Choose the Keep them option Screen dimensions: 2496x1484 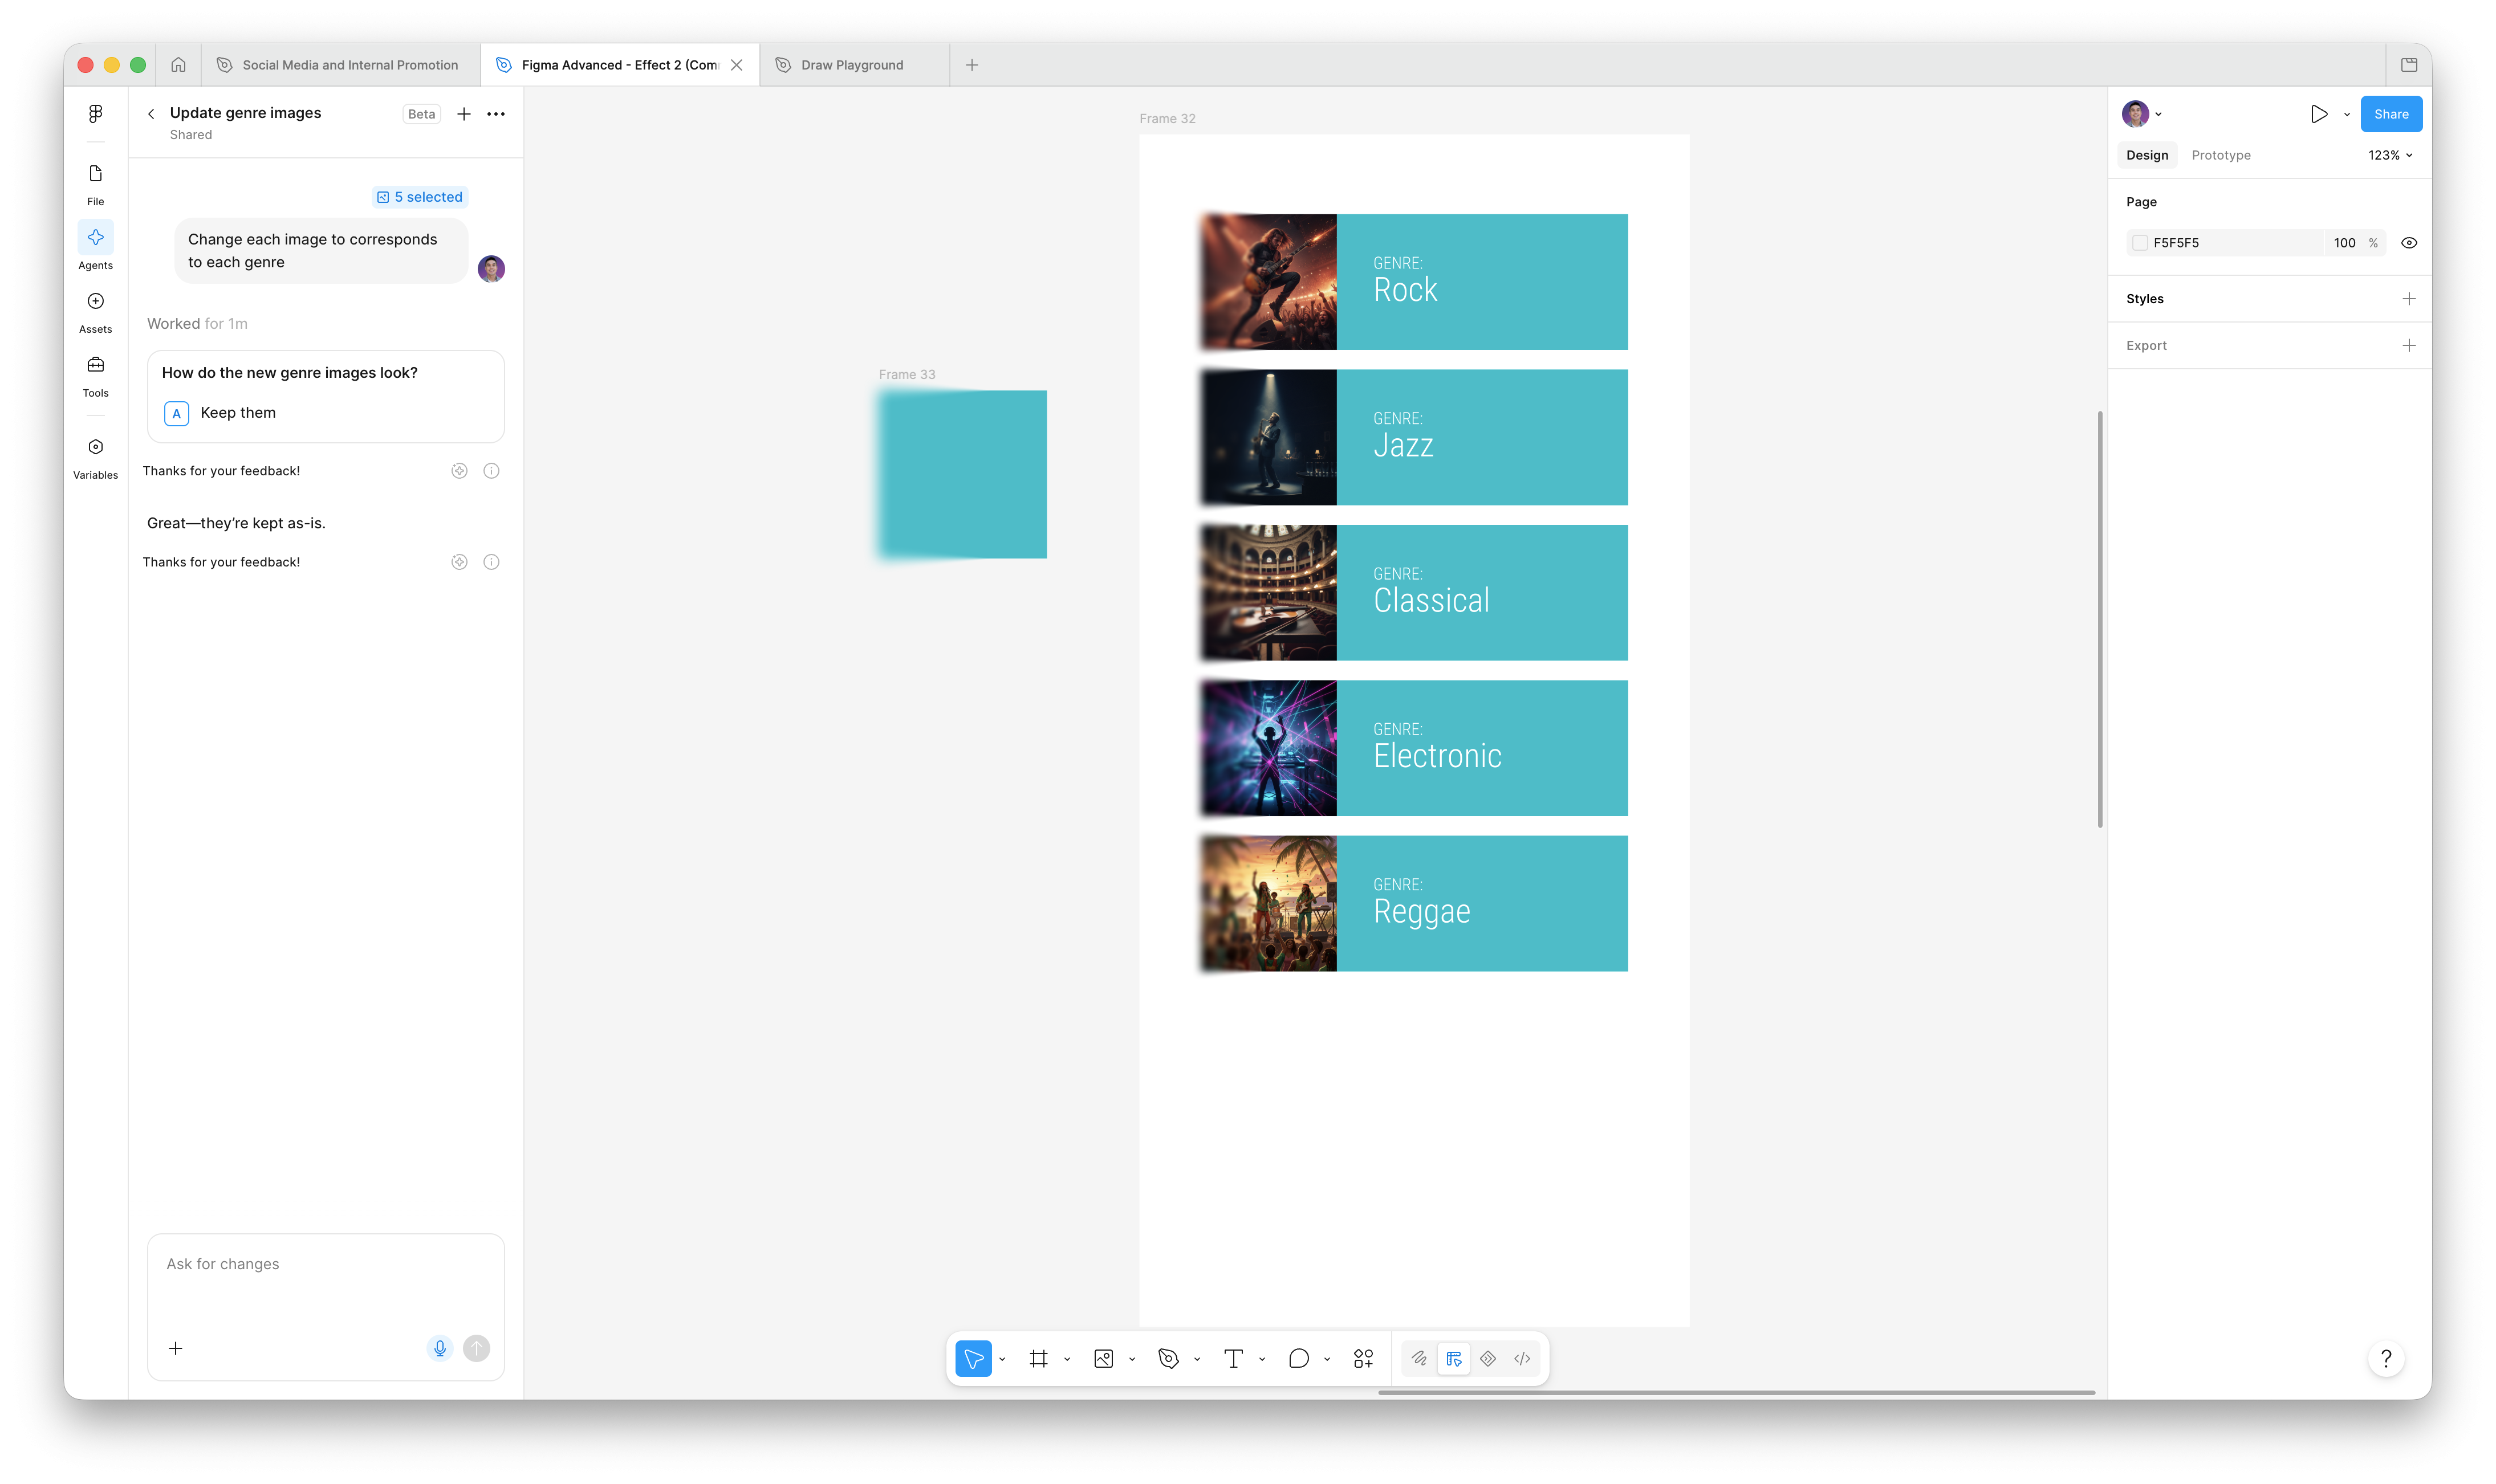(x=325, y=413)
